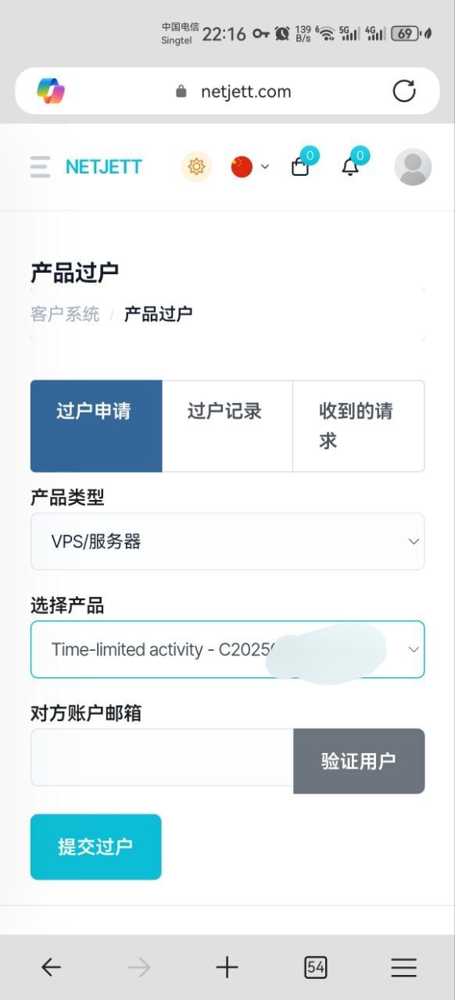Open the user profile avatar

coord(413,166)
